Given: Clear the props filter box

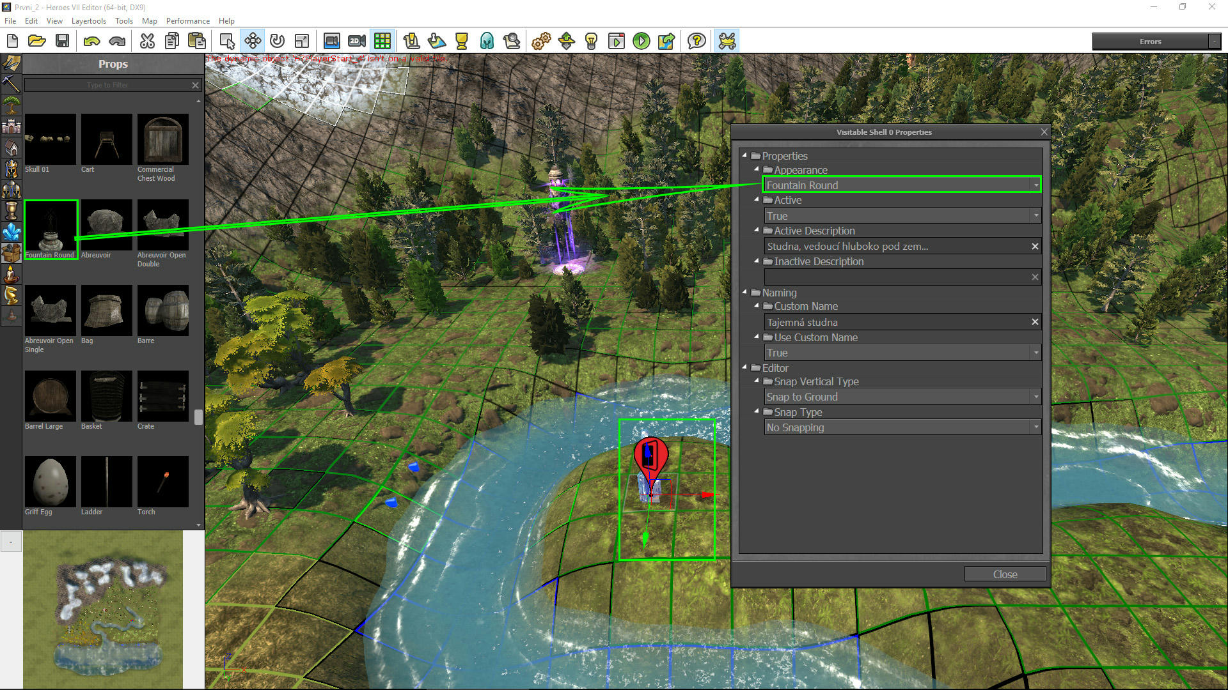Looking at the screenshot, I should coord(196,85).
